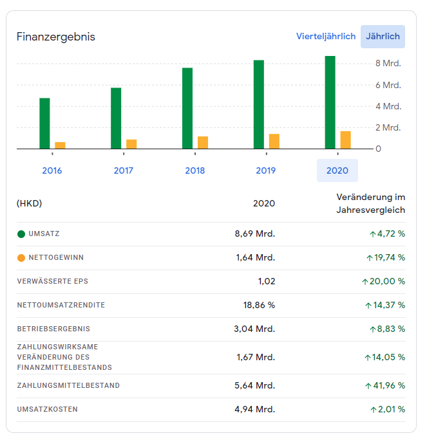This screenshot has width=427, height=440.
Task: Click the Betriebsergebnis row label
Action: (x=53, y=329)
